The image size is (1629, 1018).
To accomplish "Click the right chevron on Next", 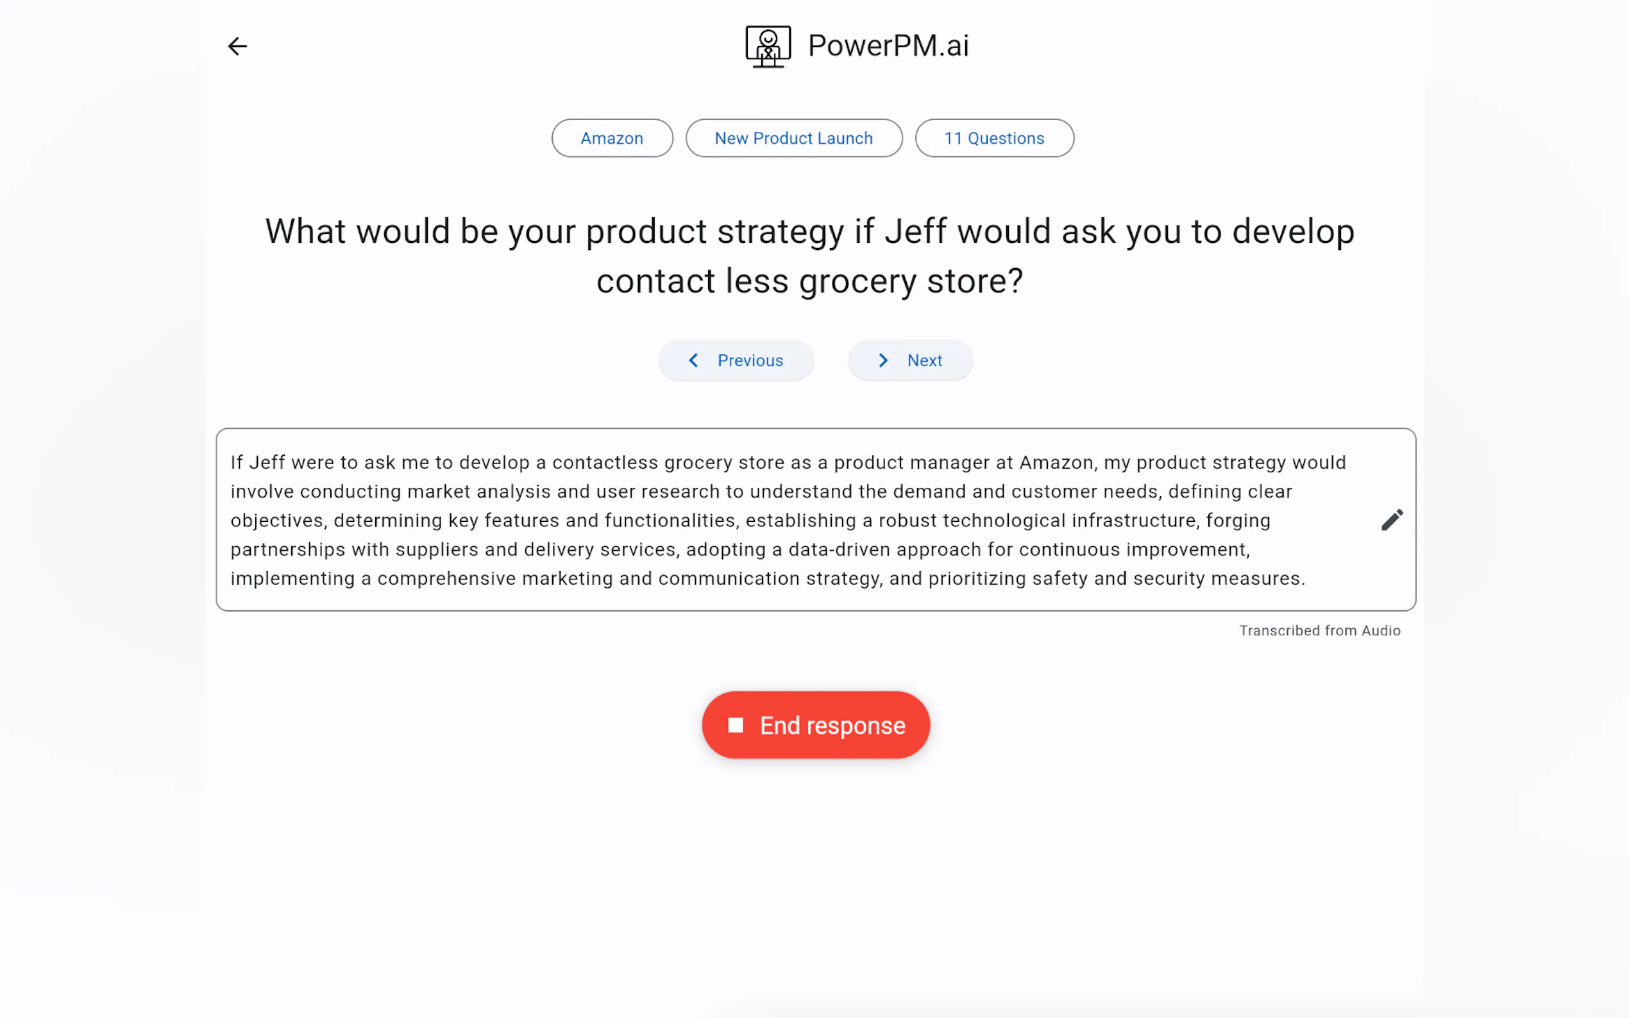I will point(883,360).
